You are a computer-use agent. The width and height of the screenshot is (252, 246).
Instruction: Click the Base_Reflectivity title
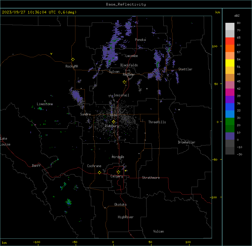[126, 4]
